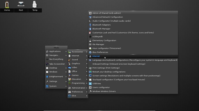
Task: Expand the Desktop submenu arrow
Action: [66, 68]
